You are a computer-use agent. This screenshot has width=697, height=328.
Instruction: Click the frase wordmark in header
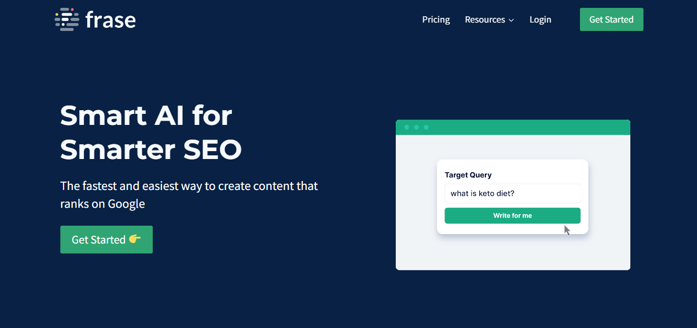(x=110, y=20)
